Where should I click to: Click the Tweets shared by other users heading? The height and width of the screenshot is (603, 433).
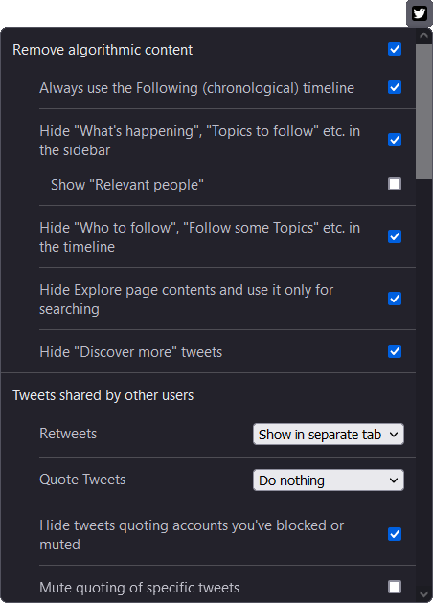tap(103, 395)
